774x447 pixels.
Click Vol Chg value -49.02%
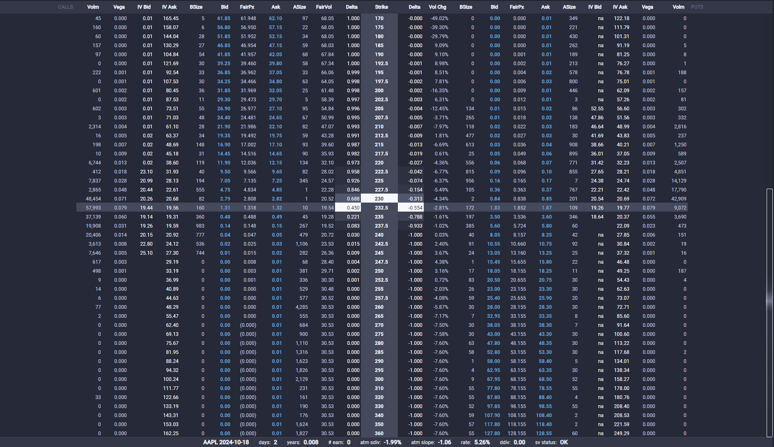439,18
